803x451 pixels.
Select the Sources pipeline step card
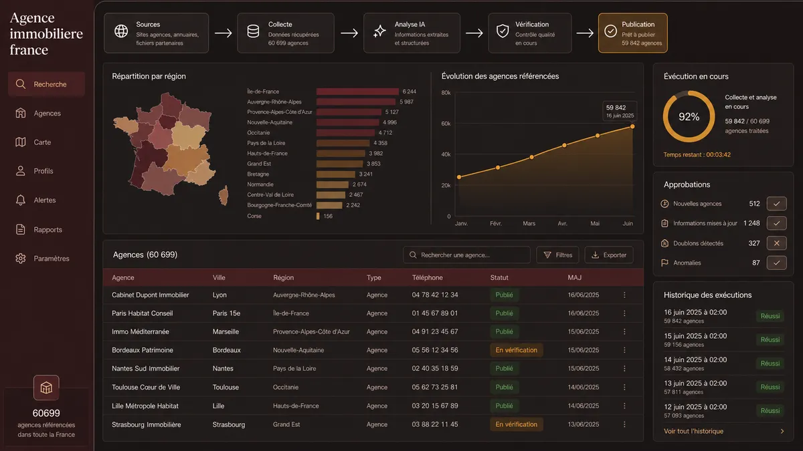pos(157,33)
